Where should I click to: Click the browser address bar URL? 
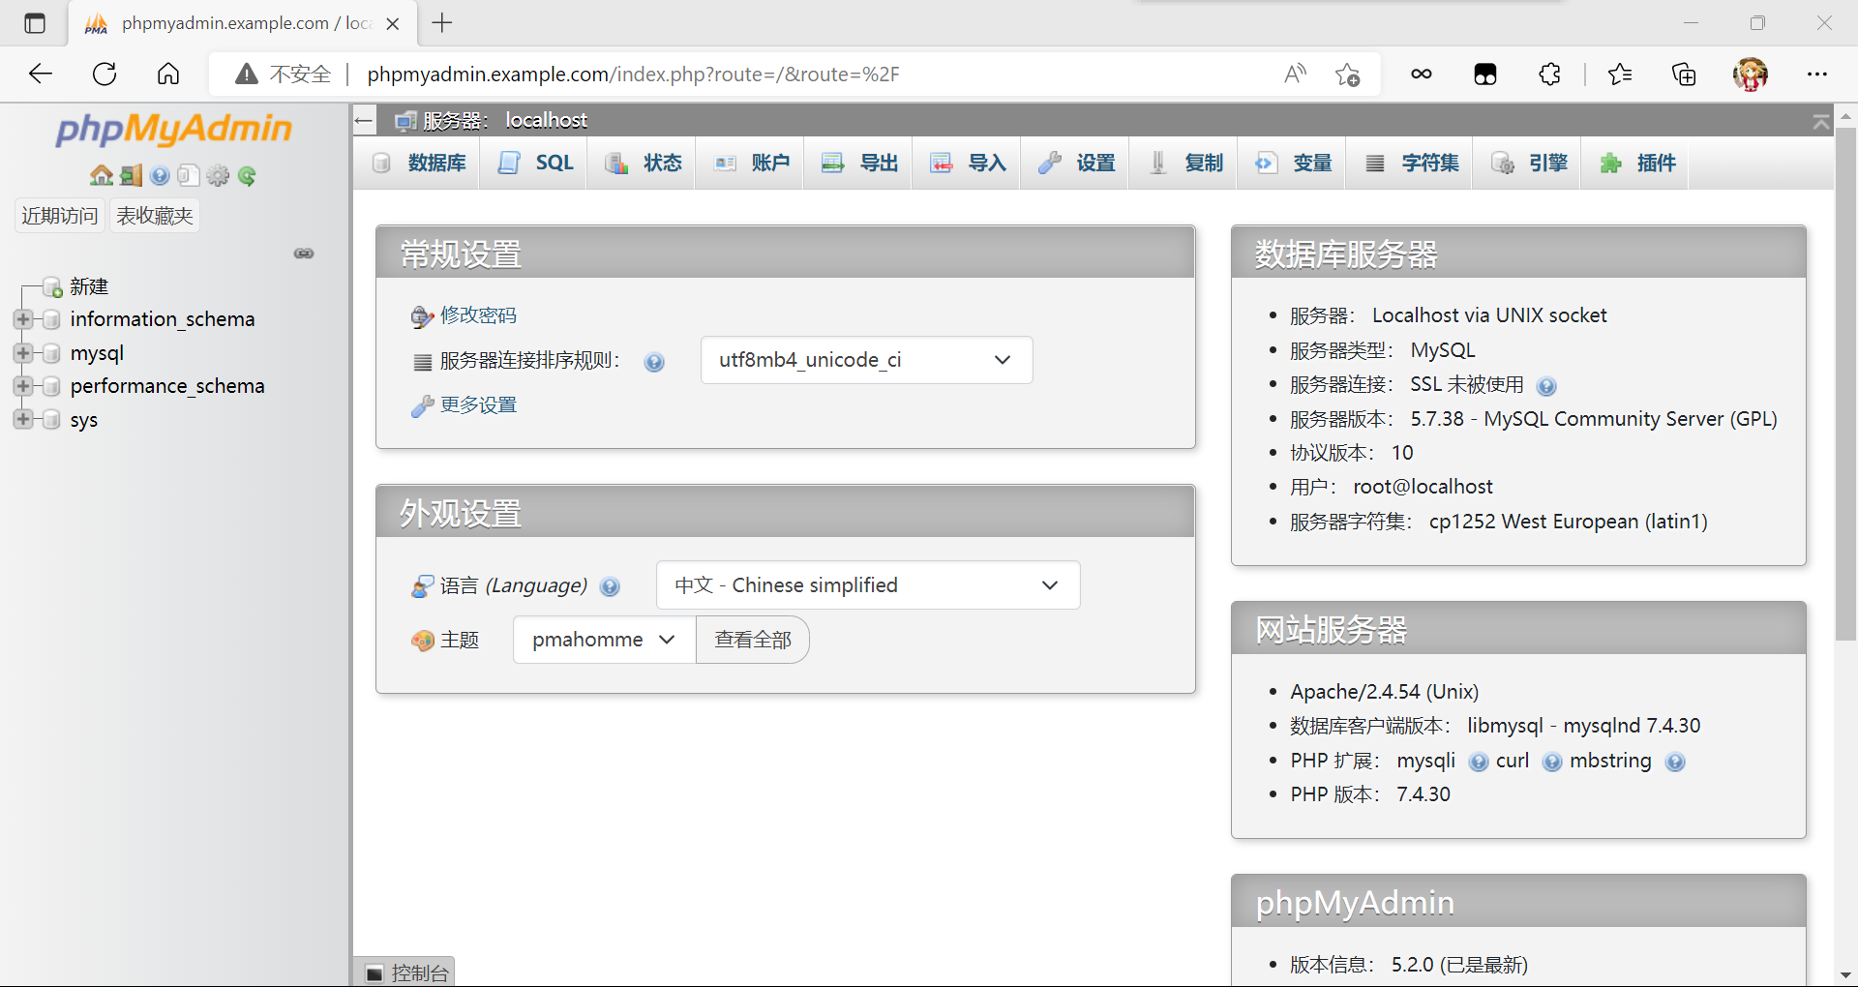633,74
